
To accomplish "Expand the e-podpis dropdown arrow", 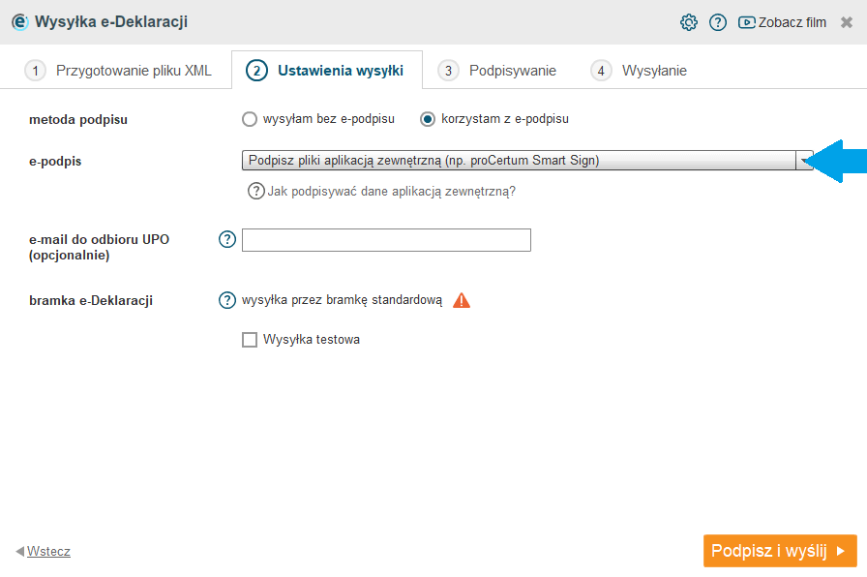I will point(804,161).
